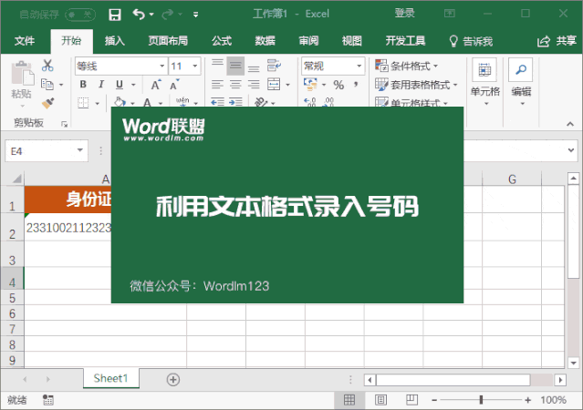Image resolution: width=583 pixels, height=410 pixels.
Task: Click the bottom align icon
Action: click(x=254, y=67)
